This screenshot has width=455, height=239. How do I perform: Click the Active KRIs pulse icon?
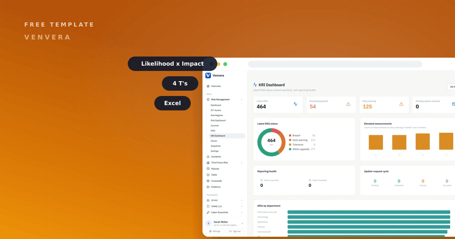295,104
